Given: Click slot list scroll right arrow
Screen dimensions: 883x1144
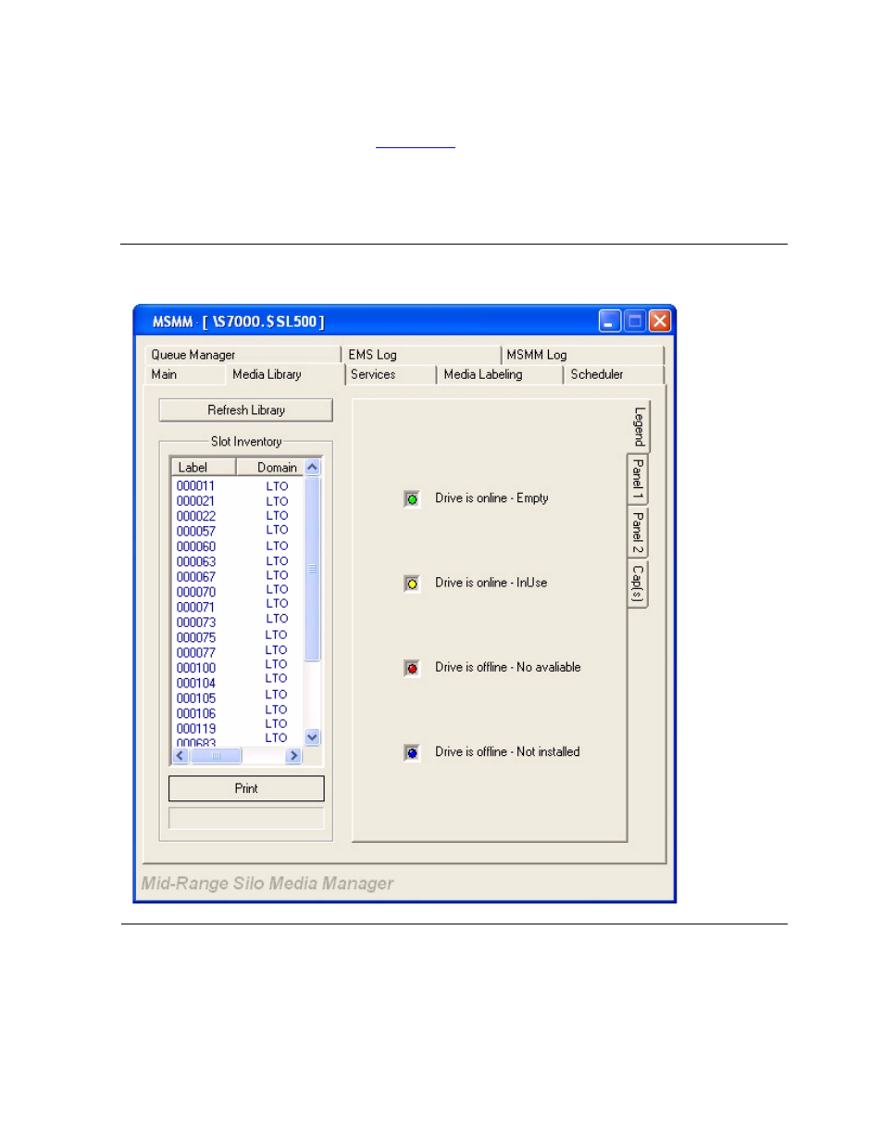Looking at the screenshot, I should (293, 756).
